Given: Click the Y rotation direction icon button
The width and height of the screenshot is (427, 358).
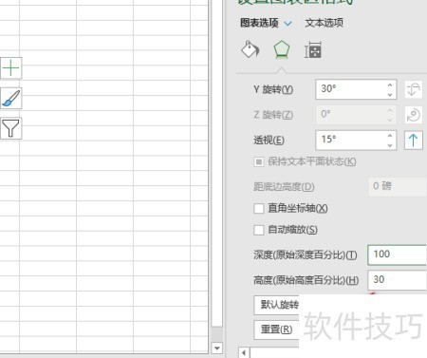Looking at the screenshot, I should coord(414,89).
